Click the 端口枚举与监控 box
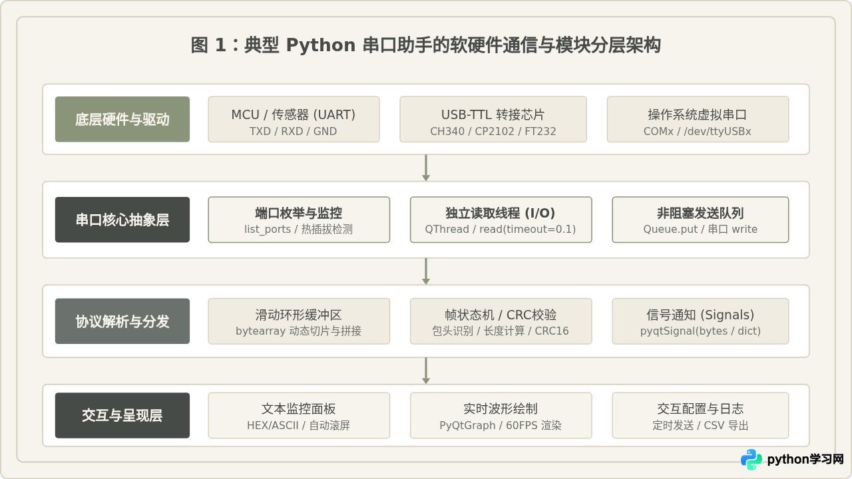Viewport: 852px width, 479px height. click(299, 220)
